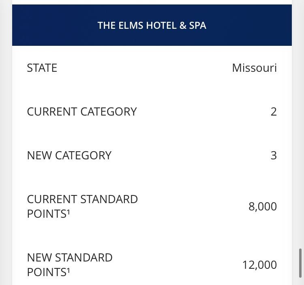Select the word STANDARD in the current points label

pos(109,199)
